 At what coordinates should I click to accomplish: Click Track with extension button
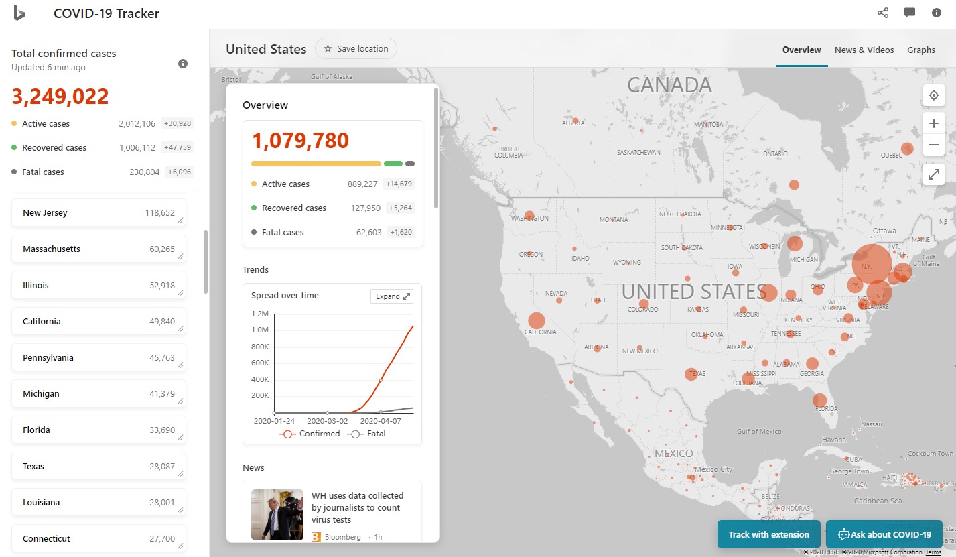coord(768,534)
